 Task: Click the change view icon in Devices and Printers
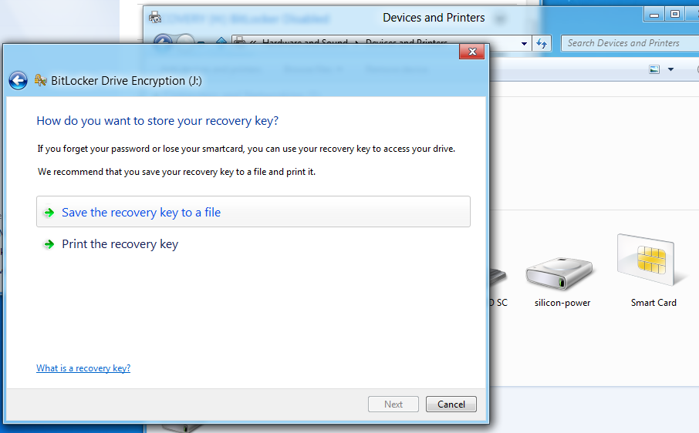coord(654,69)
